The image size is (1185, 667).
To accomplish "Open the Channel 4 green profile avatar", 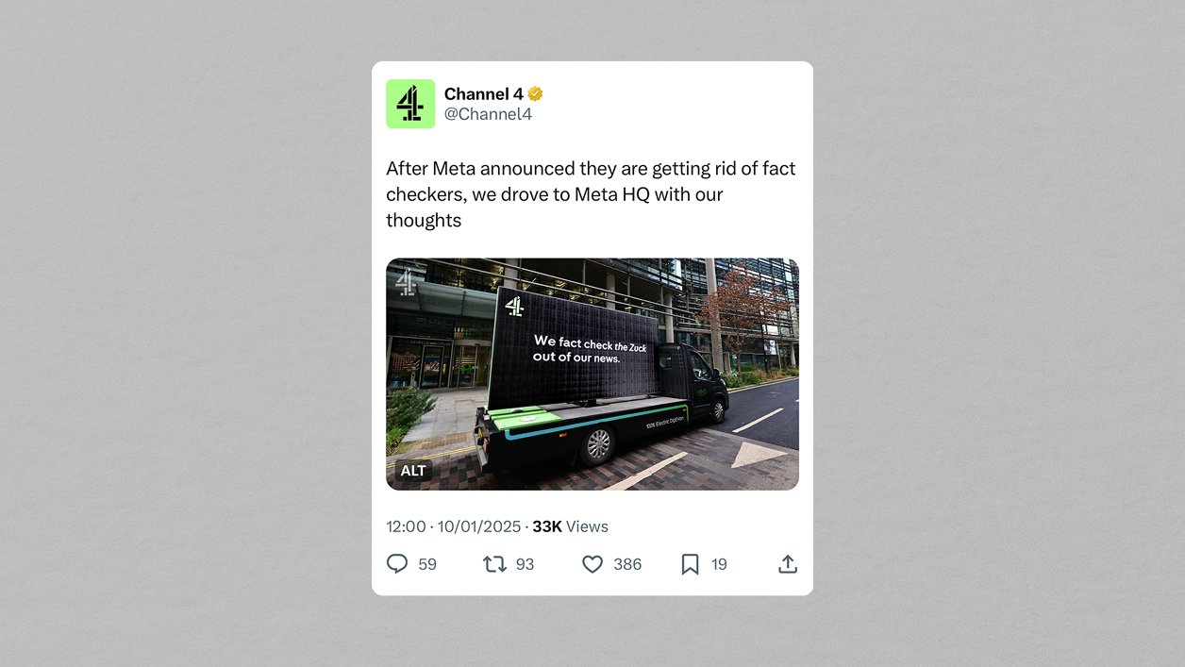I will tap(410, 104).
